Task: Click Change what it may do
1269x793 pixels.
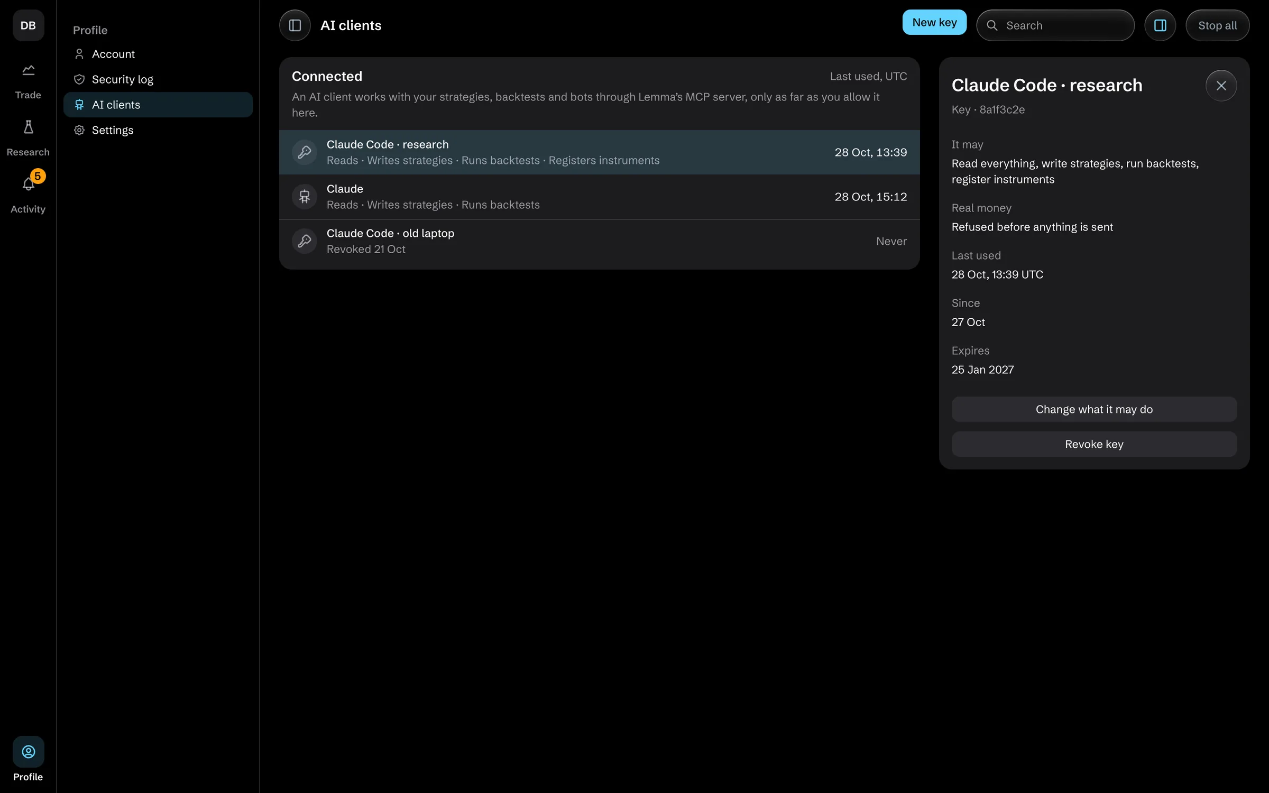Action: pyautogui.click(x=1094, y=409)
